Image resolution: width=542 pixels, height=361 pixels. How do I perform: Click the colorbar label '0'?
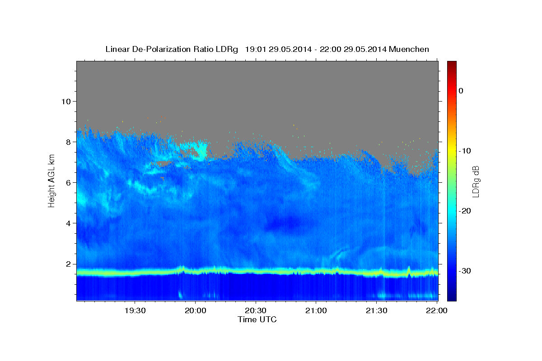click(461, 91)
